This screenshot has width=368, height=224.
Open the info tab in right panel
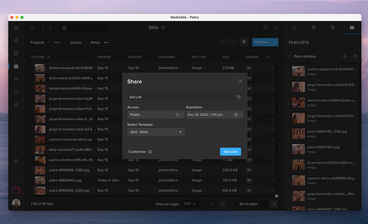(314, 28)
